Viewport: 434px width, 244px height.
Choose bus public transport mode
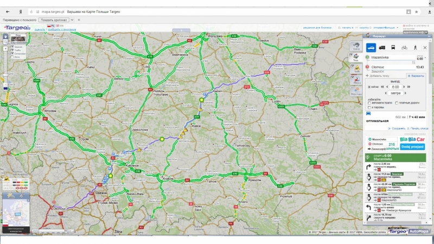[x=393, y=47]
